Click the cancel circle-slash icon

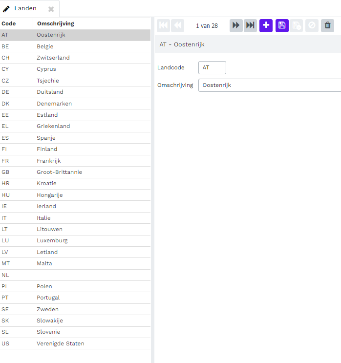(x=312, y=25)
